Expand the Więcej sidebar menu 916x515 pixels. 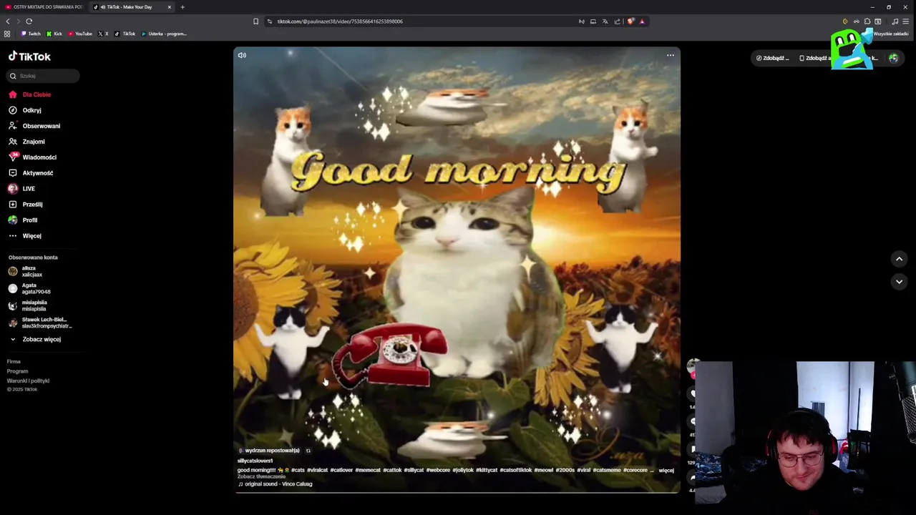pyautogui.click(x=26, y=236)
